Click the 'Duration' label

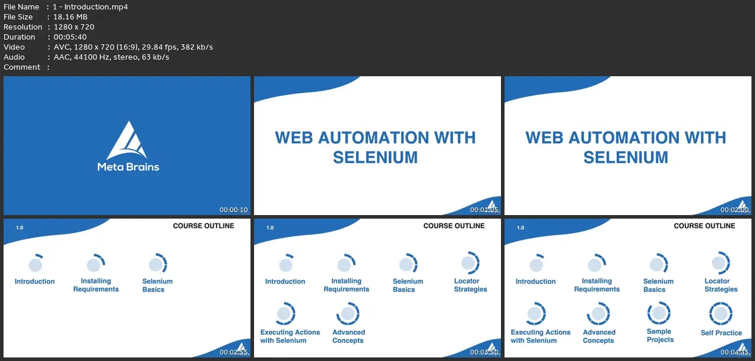19,37
